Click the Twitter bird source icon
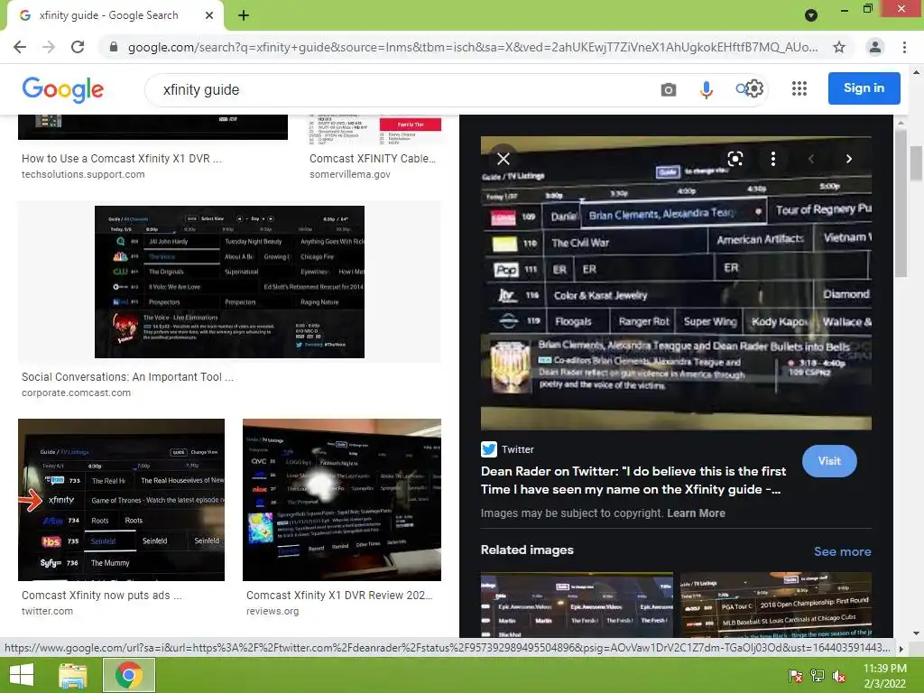924x693 pixels. tap(488, 449)
